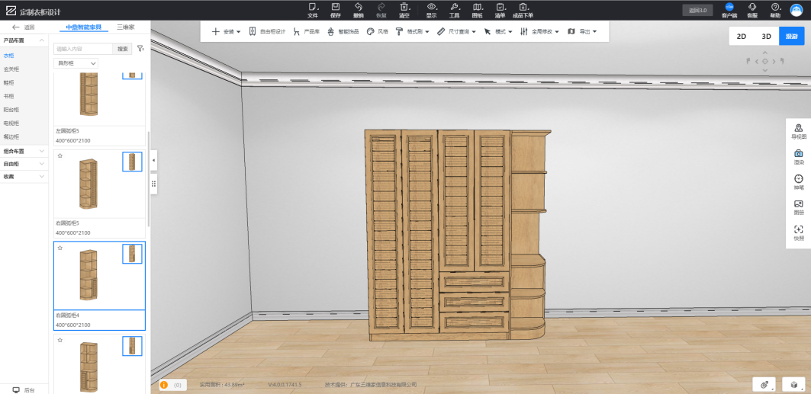Screen dimensions: 811x394
Task: Select the 右圆弧柜5 cabinet thumbnail
Action: pos(89,183)
